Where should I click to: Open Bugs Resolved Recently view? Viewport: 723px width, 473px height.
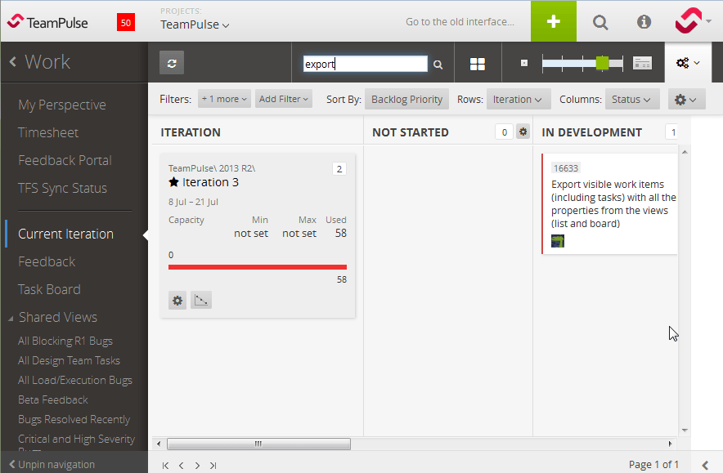coord(74,420)
